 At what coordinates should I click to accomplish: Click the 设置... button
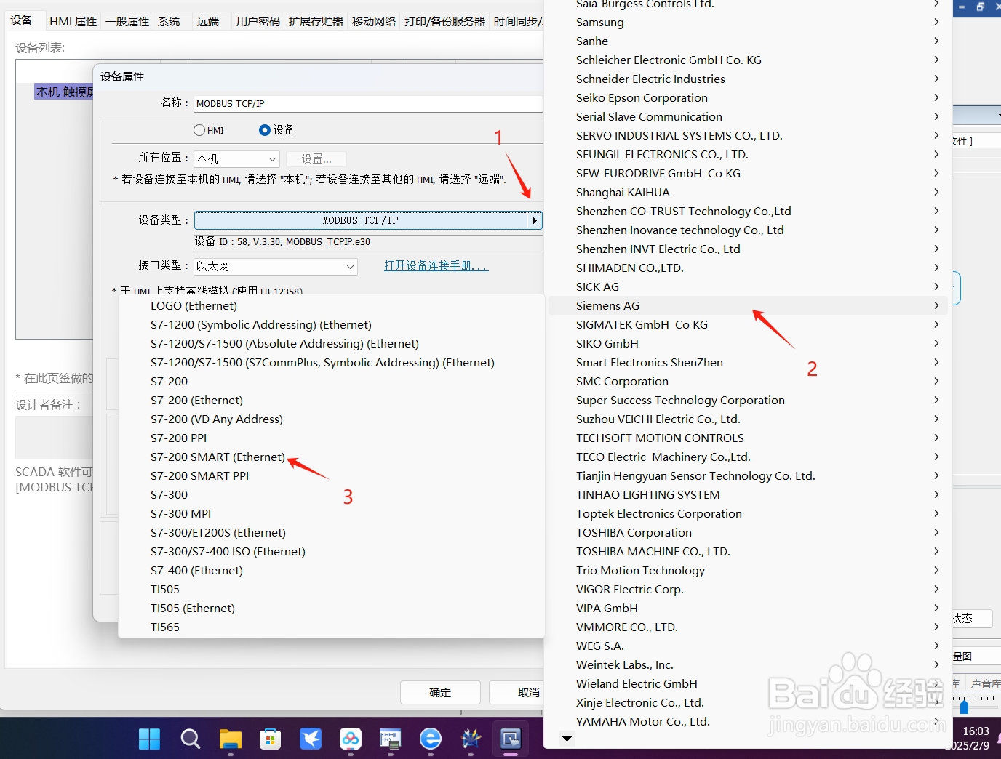(x=316, y=159)
